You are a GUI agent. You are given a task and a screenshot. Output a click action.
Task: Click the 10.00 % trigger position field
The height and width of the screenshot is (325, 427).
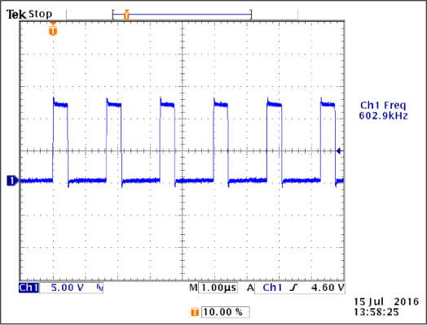(225, 312)
